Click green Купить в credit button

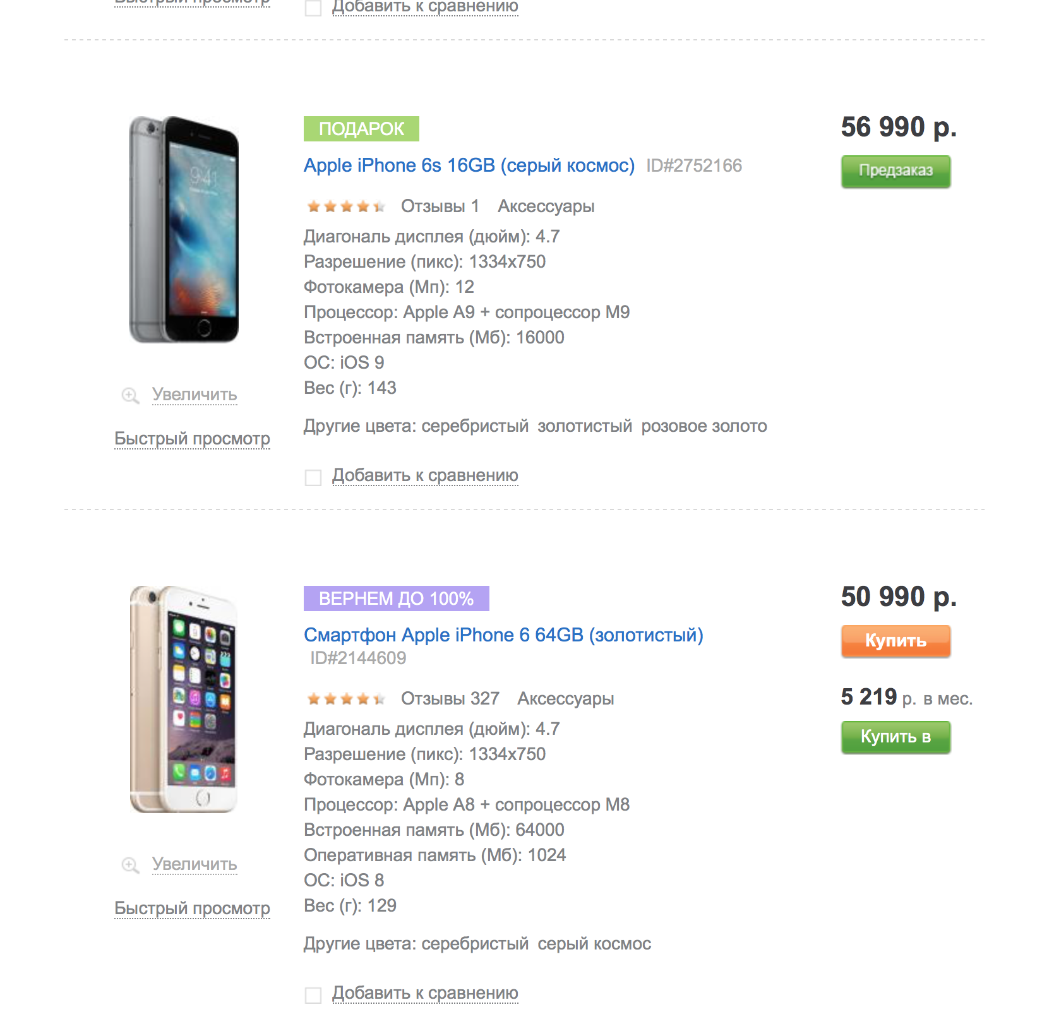895,737
